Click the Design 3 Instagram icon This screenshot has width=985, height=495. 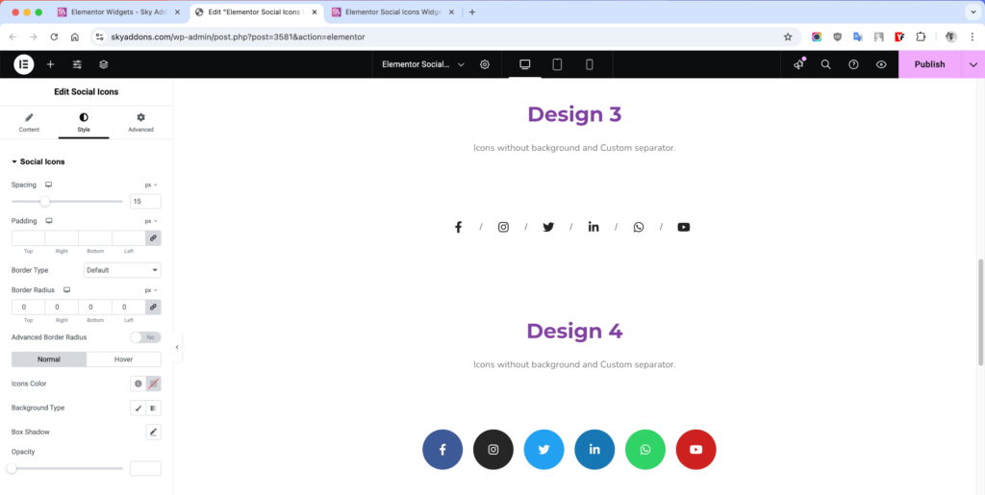(x=503, y=227)
